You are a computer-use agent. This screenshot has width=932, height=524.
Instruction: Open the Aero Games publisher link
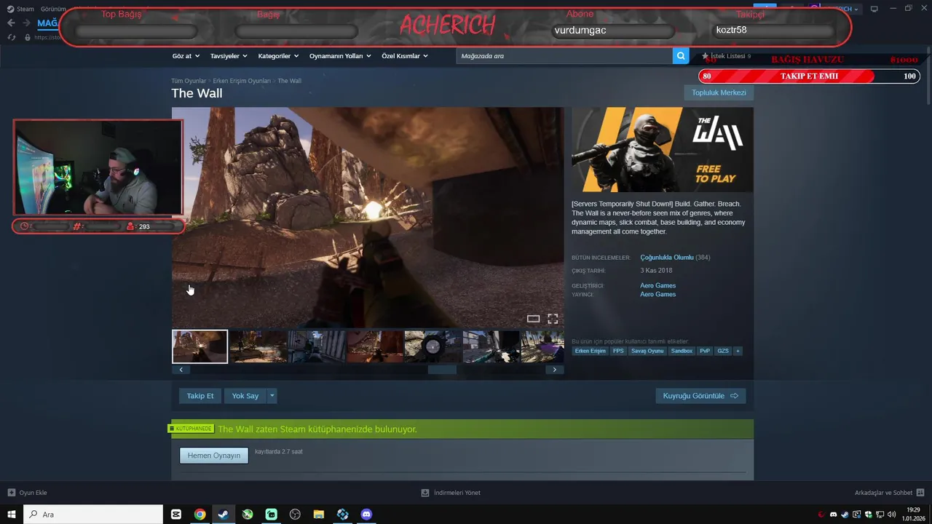coord(657,294)
